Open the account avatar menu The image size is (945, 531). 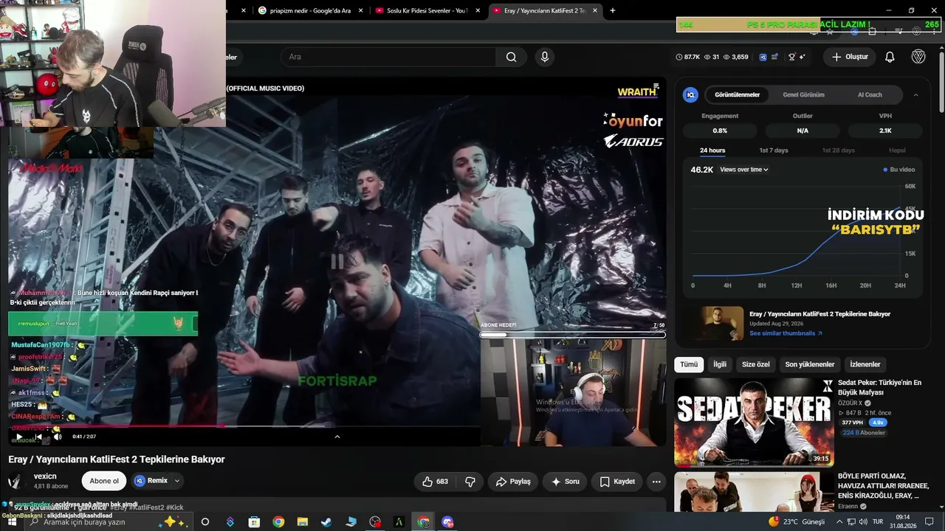coord(918,57)
